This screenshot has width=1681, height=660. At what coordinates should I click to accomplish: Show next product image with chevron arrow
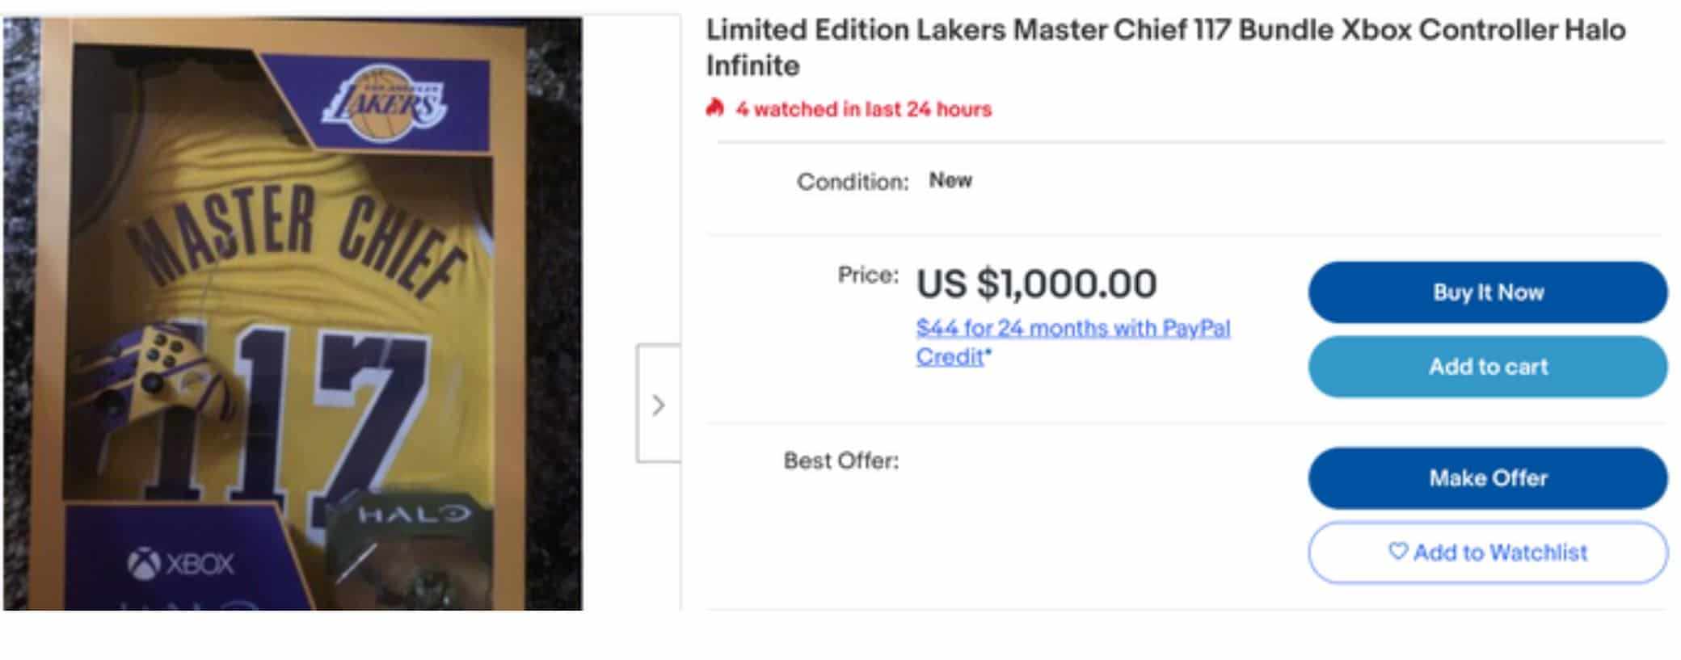(x=658, y=404)
